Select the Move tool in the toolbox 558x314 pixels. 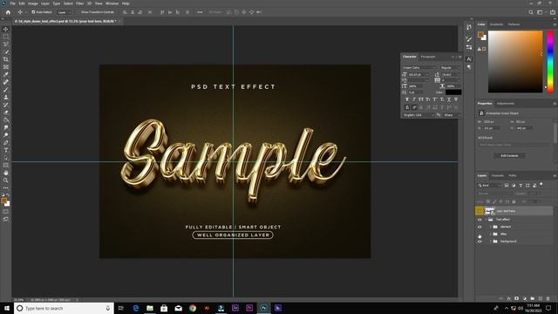[6, 29]
